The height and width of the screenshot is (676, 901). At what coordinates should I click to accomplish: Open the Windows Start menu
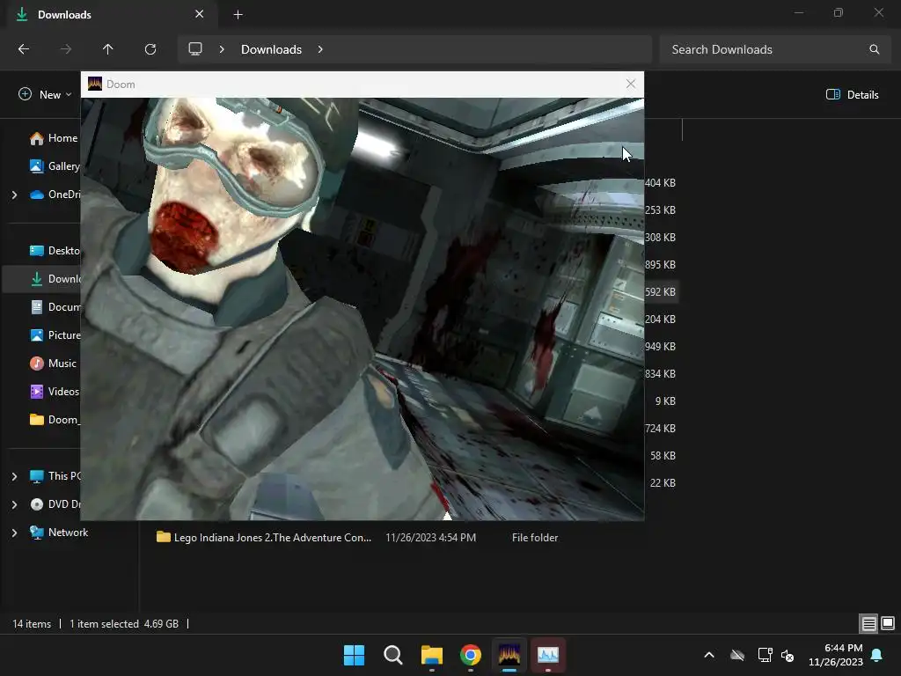click(354, 655)
